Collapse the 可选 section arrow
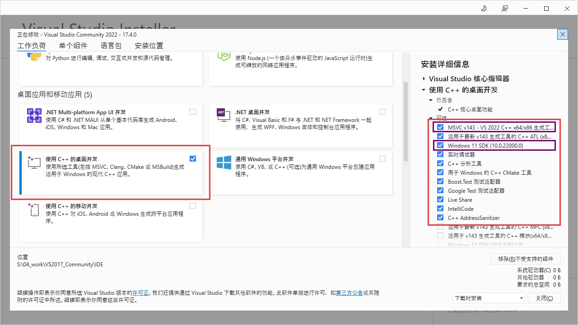Viewport: 578px width, 325px height. [431, 118]
